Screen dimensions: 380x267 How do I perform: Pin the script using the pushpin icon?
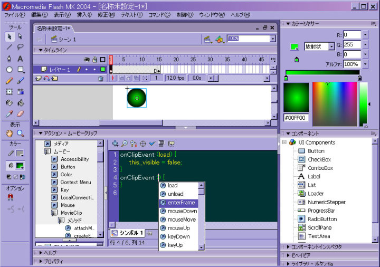click(x=150, y=233)
